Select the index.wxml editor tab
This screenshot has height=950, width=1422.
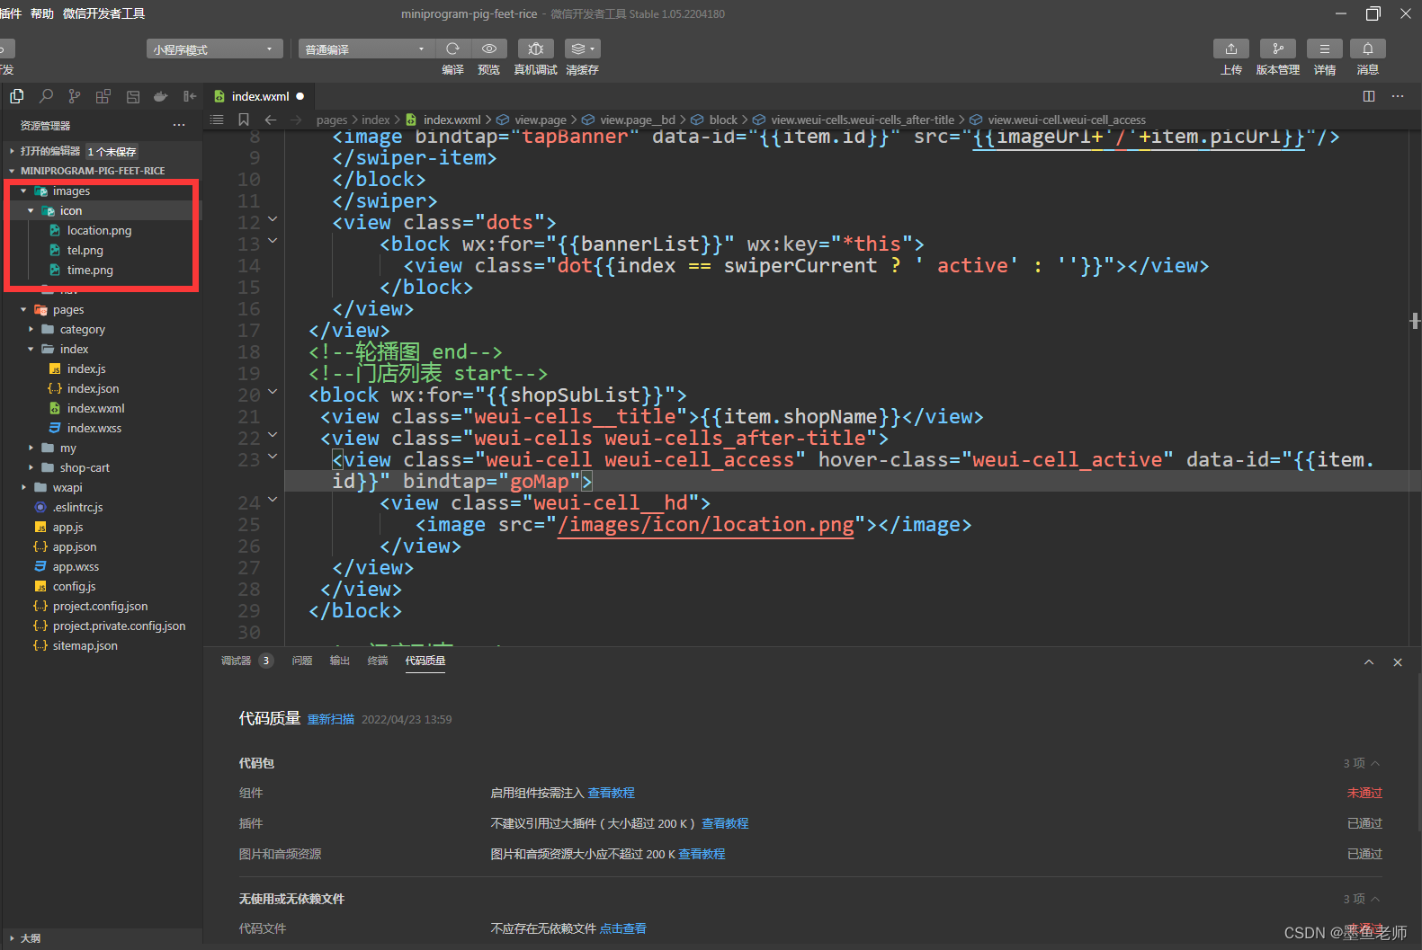tap(259, 96)
